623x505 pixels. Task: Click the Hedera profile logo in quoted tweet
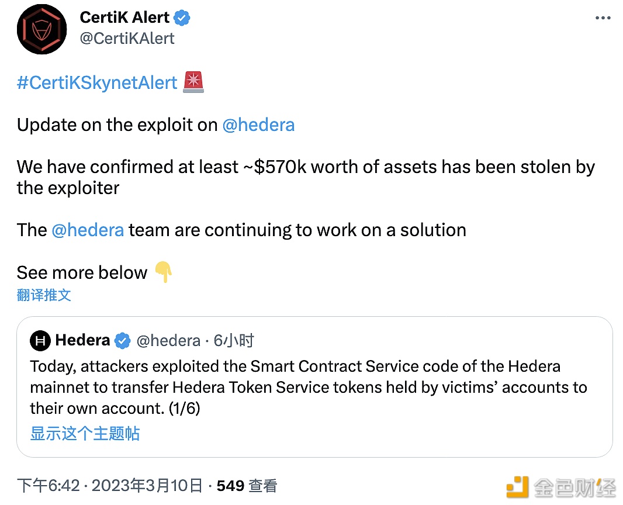click(39, 341)
